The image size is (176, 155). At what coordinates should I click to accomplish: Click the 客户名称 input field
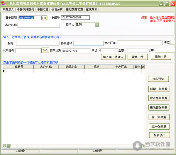click(x=39, y=25)
